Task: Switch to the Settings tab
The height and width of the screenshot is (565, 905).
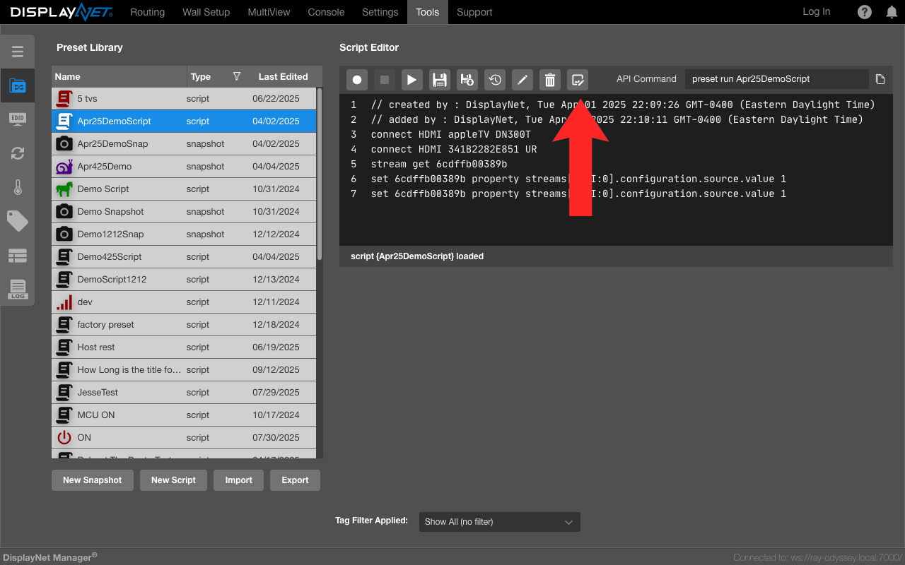Action: [380, 12]
